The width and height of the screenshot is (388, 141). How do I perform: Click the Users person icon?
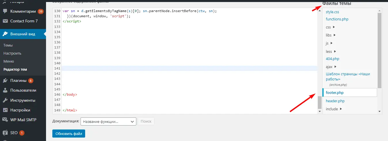5,90
